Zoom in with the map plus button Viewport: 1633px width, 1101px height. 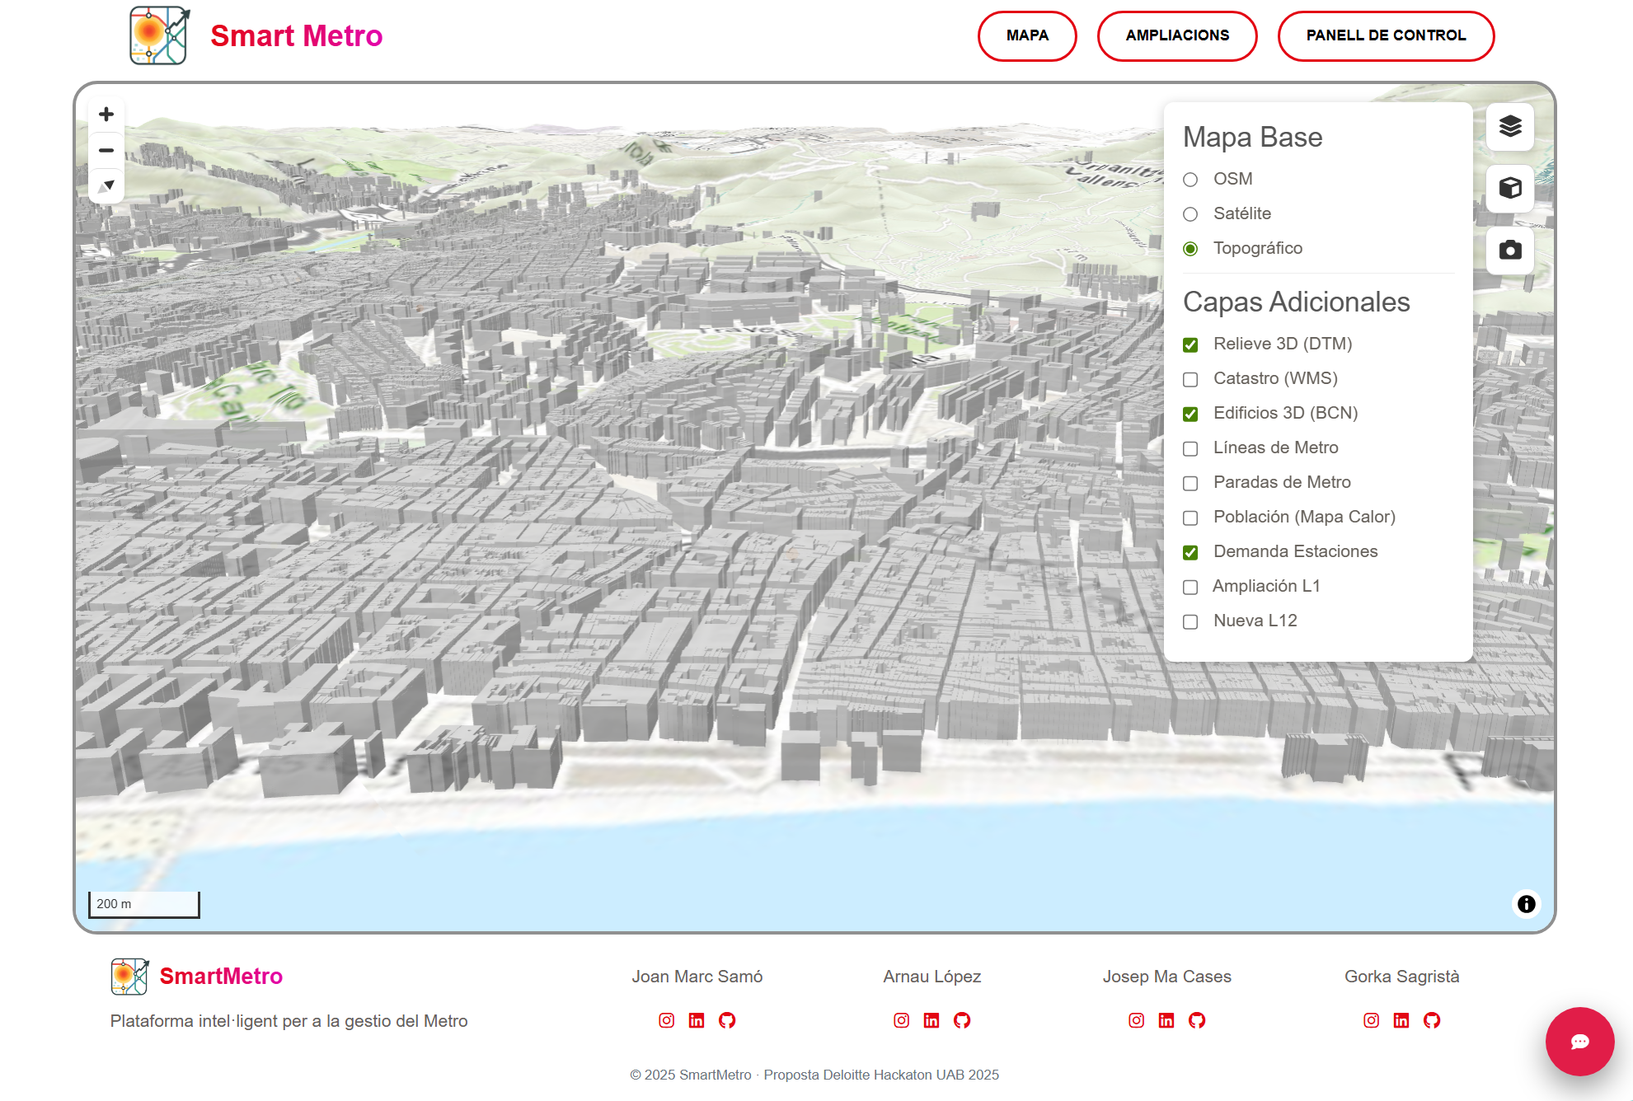tap(106, 115)
